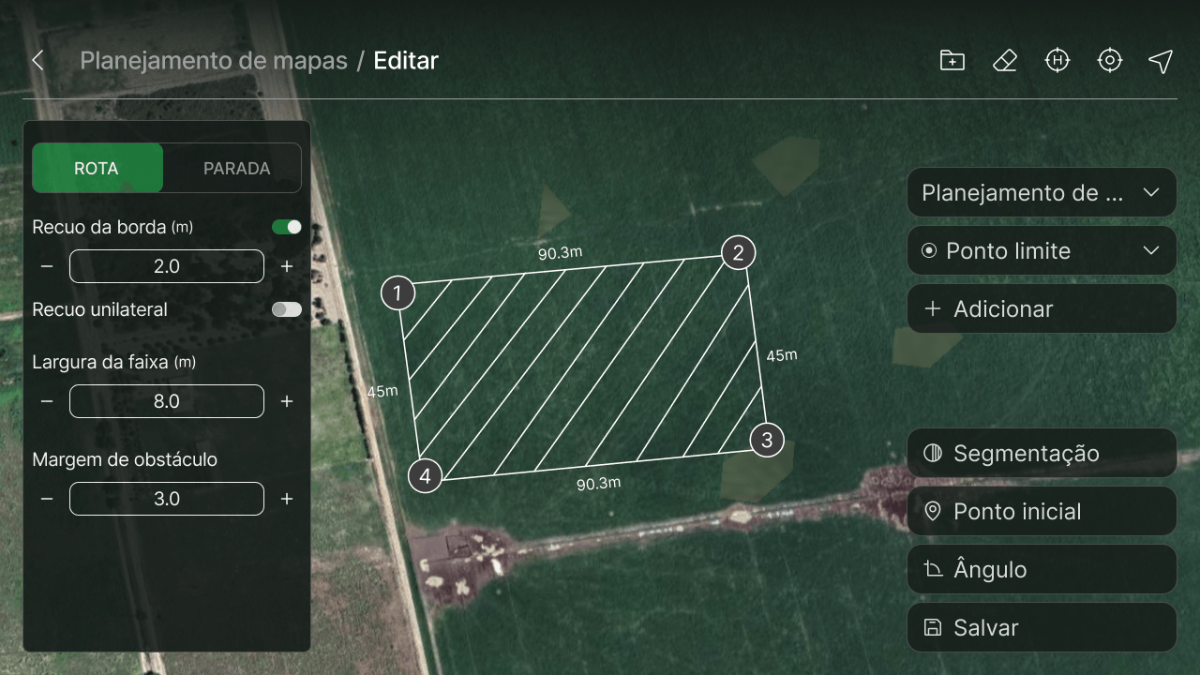Click the Salvar button

click(1042, 628)
